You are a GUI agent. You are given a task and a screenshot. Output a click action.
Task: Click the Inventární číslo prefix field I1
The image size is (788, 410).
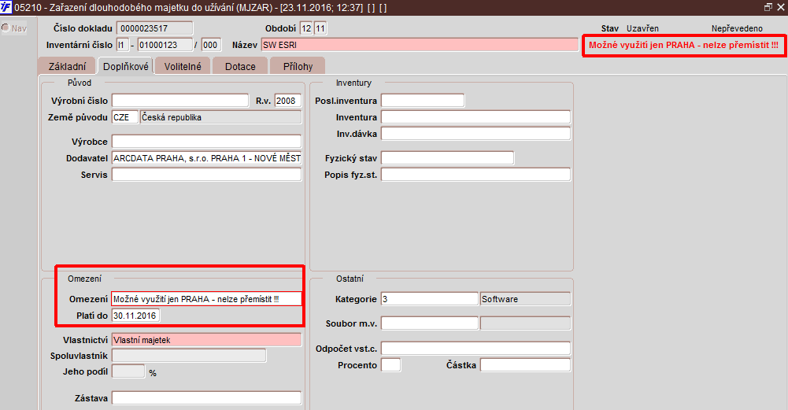[x=123, y=45]
